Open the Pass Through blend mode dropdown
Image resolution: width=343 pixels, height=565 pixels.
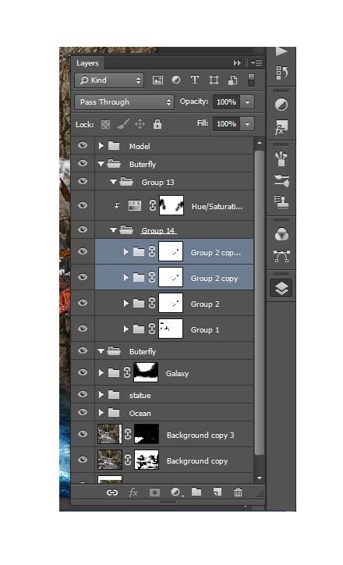coord(124,102)
